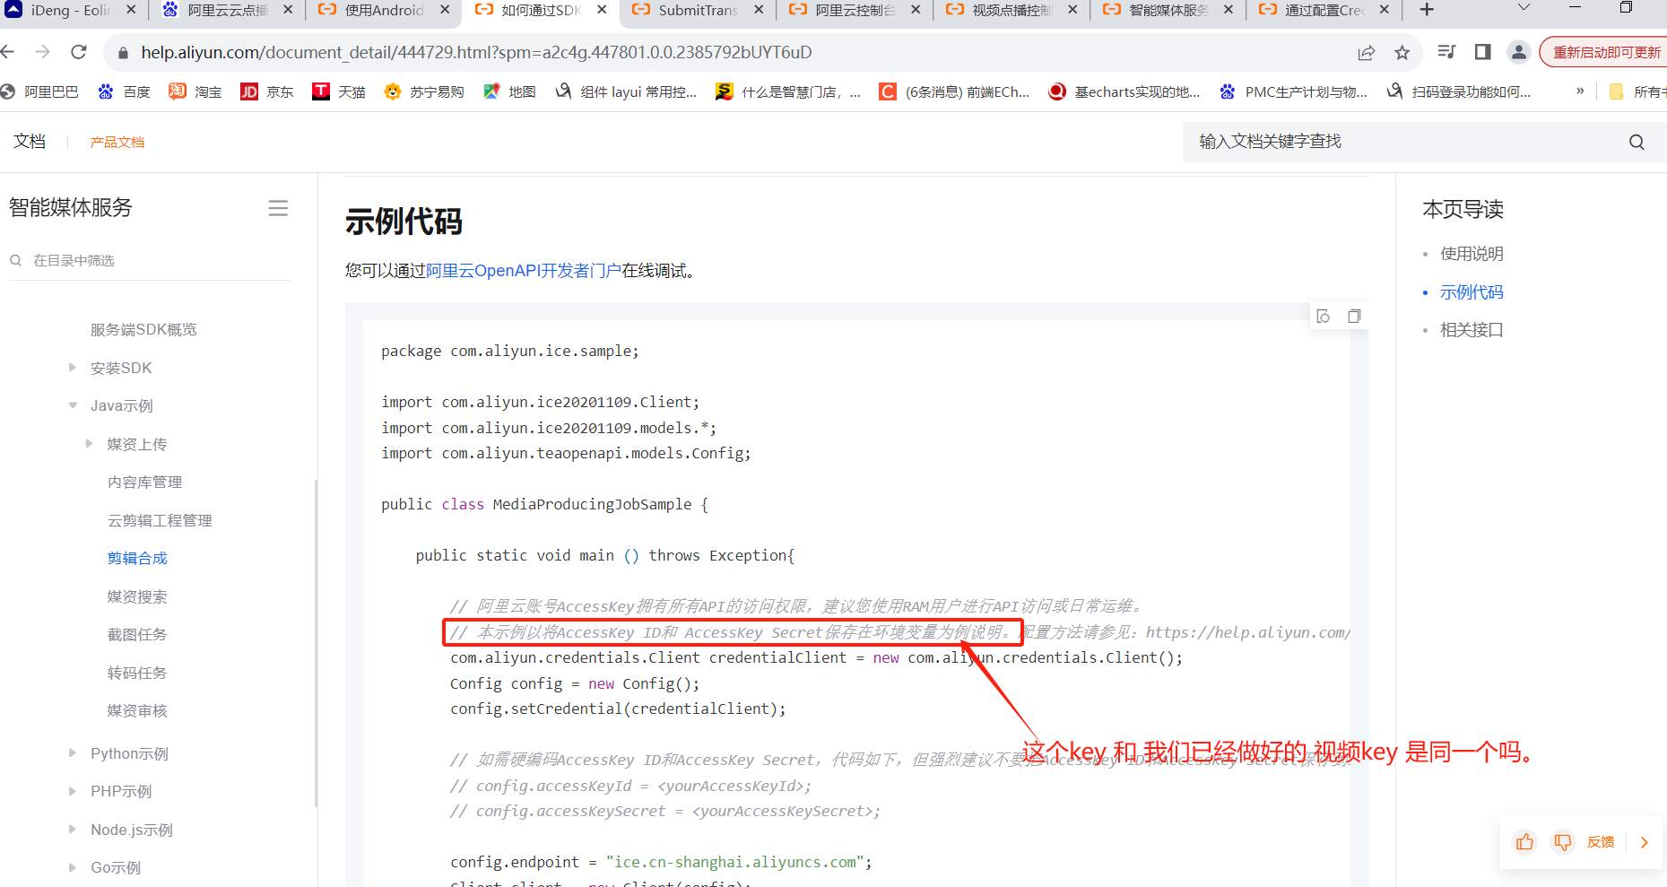Open the 苏宁易购 bookmark
The width and height of the screenshot is (1667, 887).
click(x=424, y=91)
